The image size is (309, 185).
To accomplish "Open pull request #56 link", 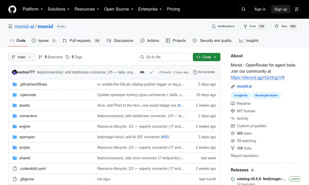I will [165, 137].
